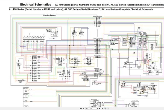Click the Steering Column label
The height and width of the screenshot is (110, 164).
click(49, 15)
